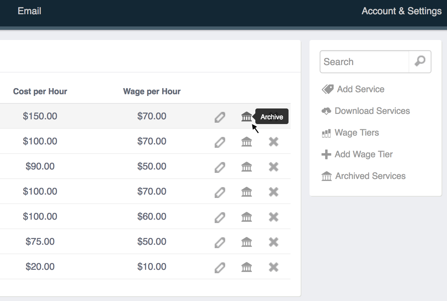The image size is (447, 301).
Task: Archive the service costing $150.00 per hour
Action: pos(247,117)
